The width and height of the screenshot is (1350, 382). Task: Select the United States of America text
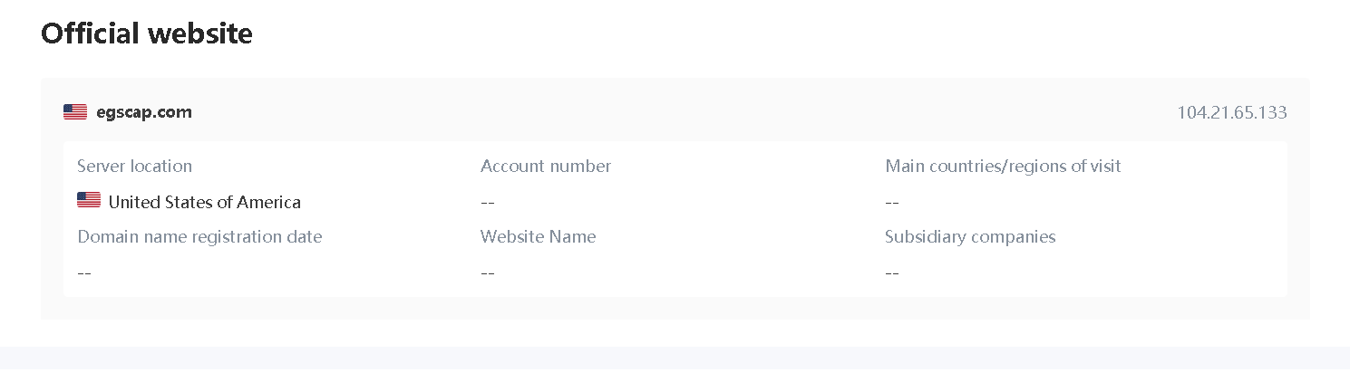(x=204, y=202)
